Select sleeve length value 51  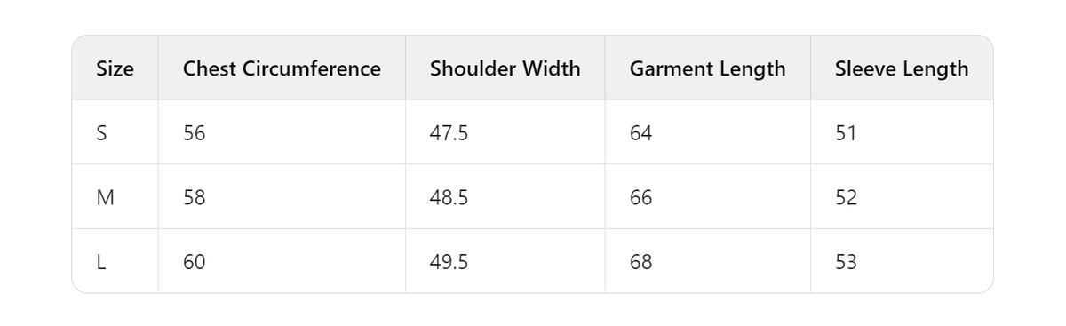click(846, 133)
